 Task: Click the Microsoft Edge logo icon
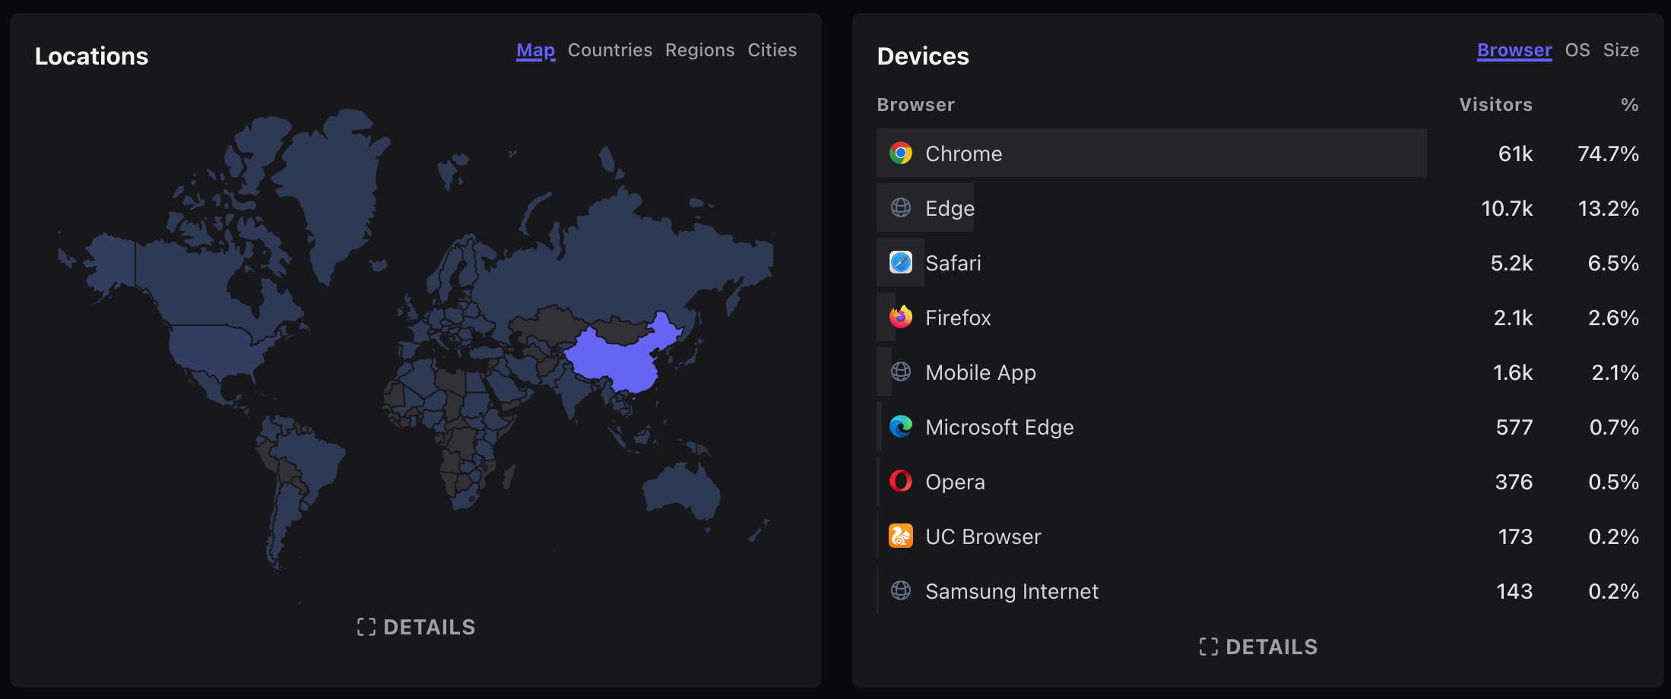click(x=900, y=427)
